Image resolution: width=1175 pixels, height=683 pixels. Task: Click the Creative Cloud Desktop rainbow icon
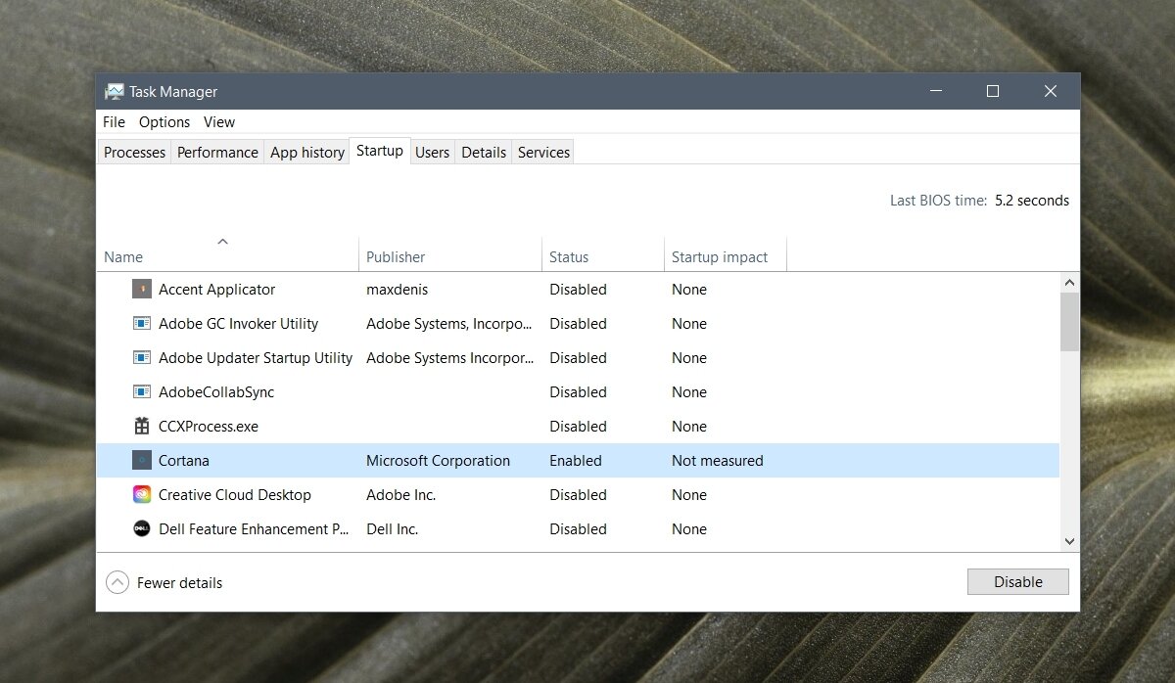tap(142, 495)
